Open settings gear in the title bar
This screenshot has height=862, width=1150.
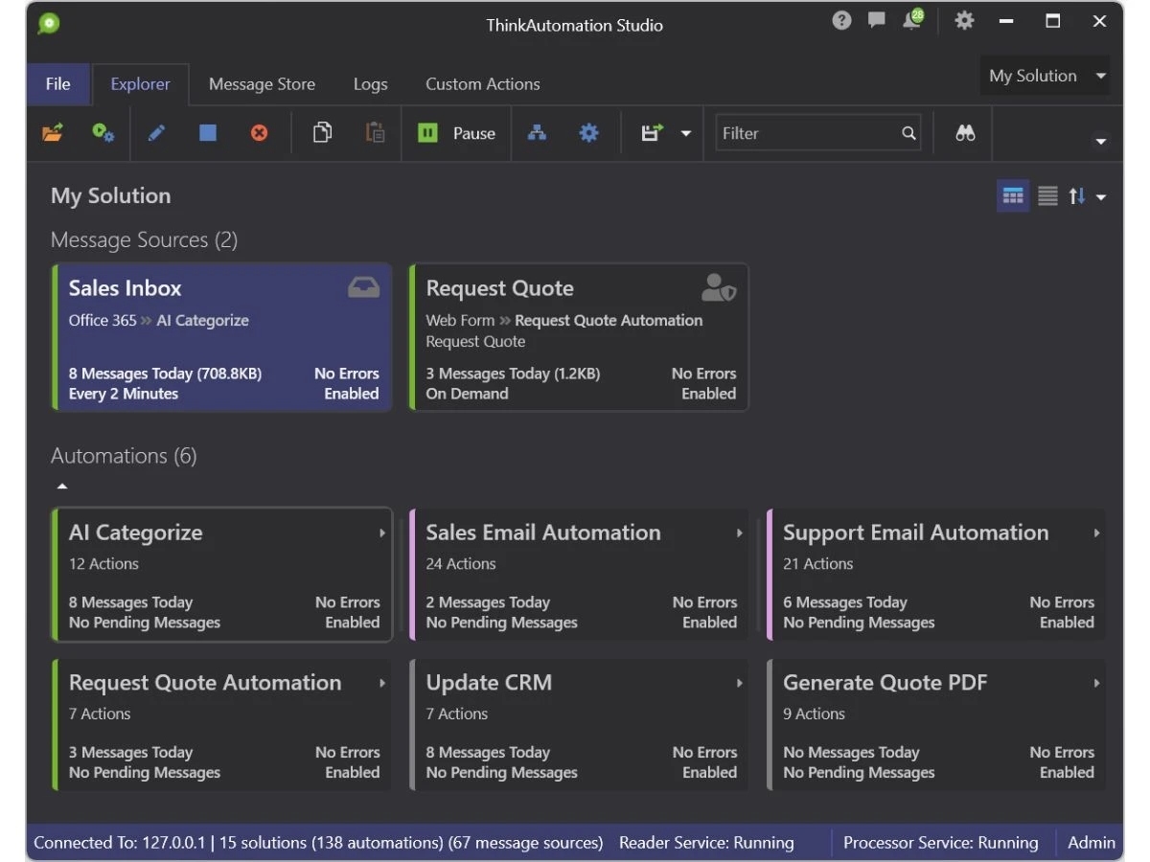tap(964, 21)
